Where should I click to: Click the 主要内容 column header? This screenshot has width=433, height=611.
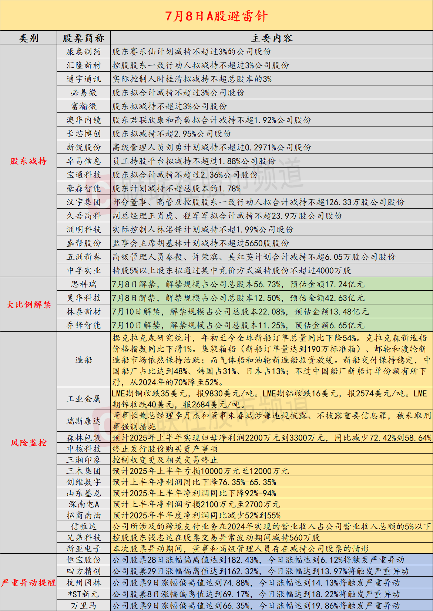(272, 38)
